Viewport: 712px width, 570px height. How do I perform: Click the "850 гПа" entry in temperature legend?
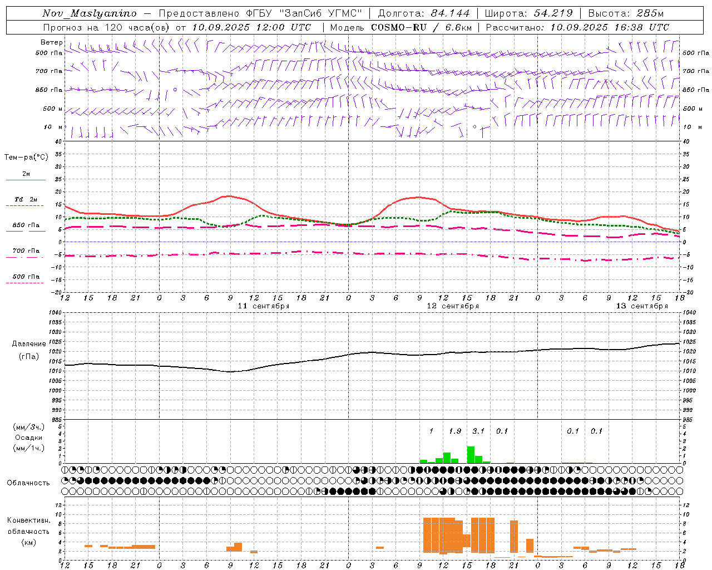(26, 225)
